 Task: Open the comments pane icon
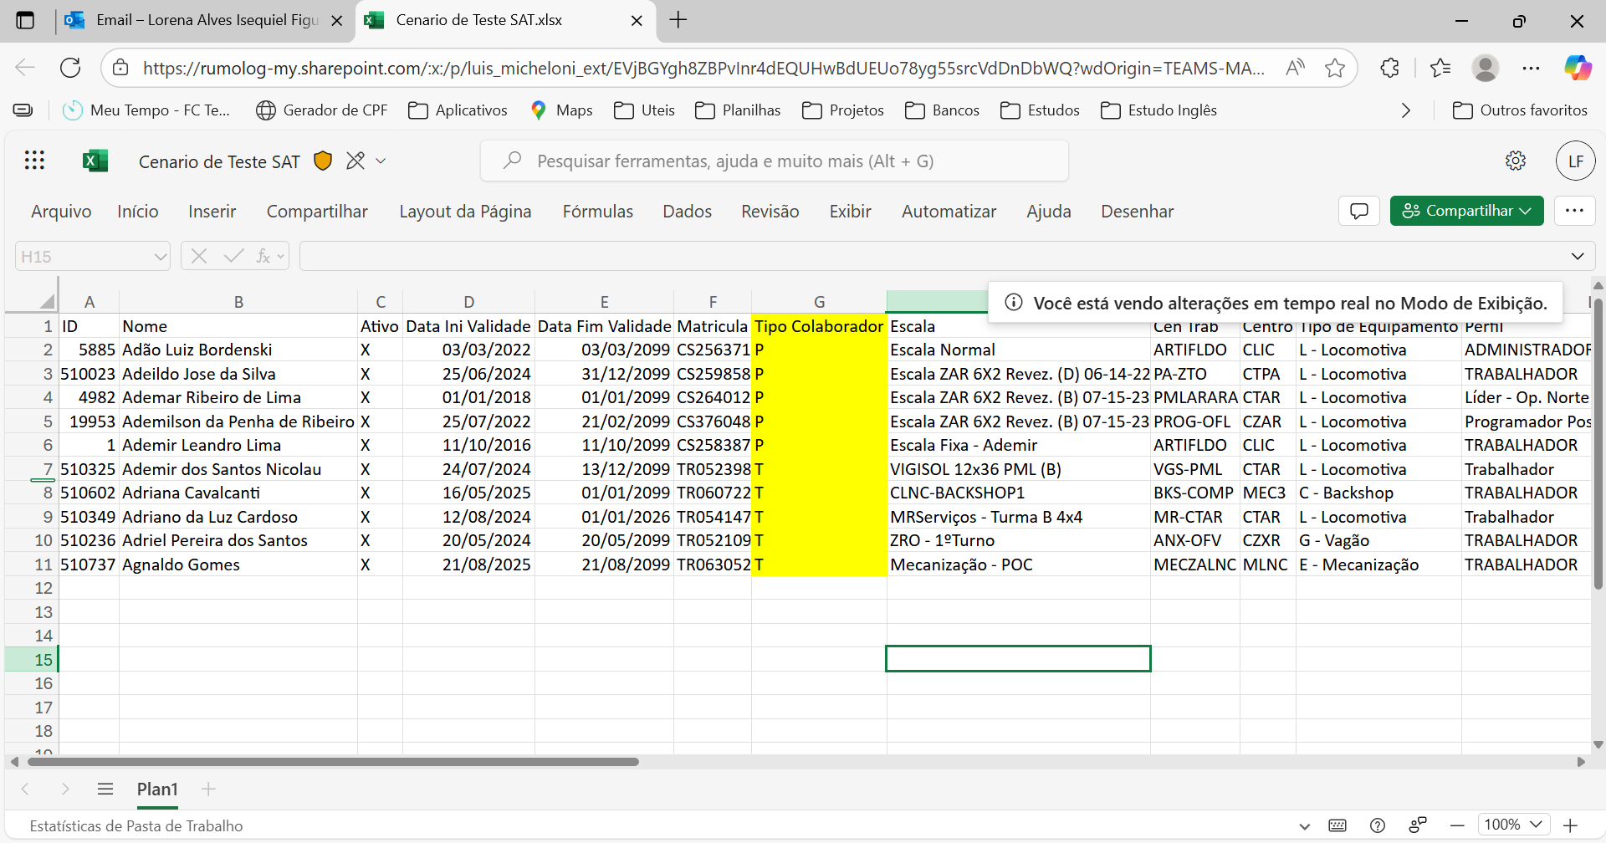1359,211
